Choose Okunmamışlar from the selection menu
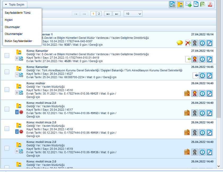Viewport: 223px width, 172px height. (x=14, y=34)
